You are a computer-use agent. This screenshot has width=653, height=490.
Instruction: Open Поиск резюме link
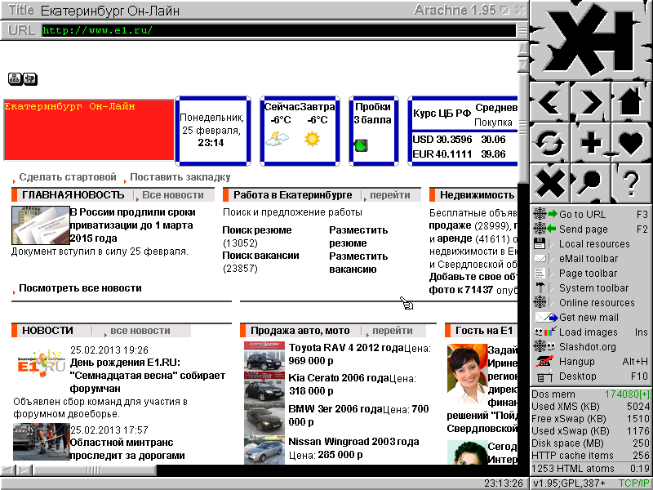point(257,230)
